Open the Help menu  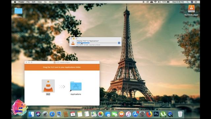point(60,2)
